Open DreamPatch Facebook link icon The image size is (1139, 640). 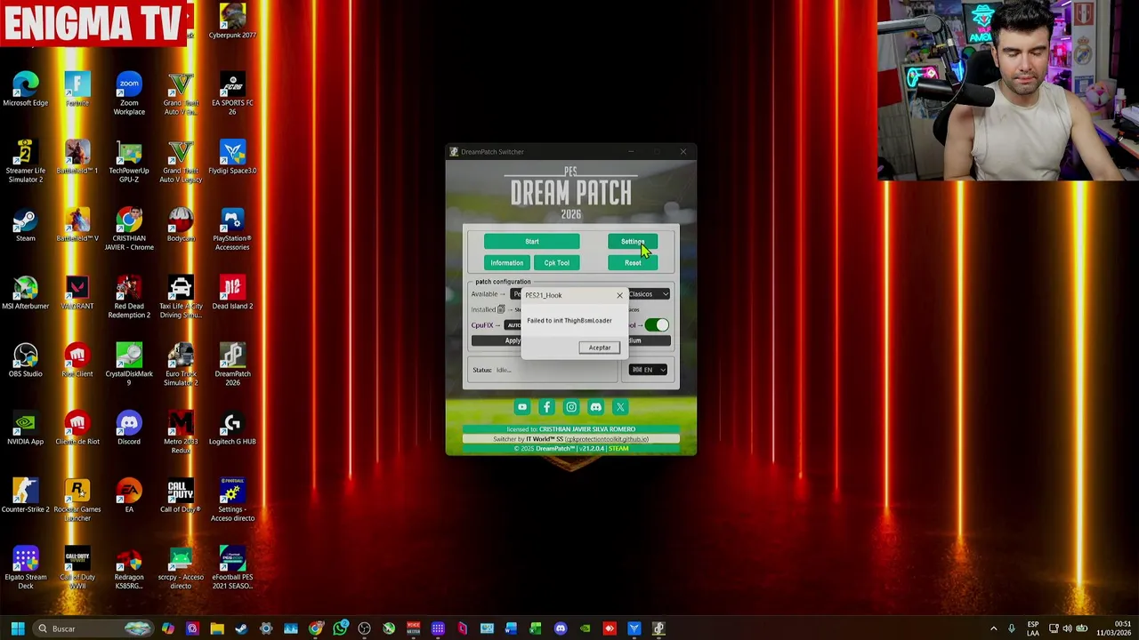[x=546, y=407]
